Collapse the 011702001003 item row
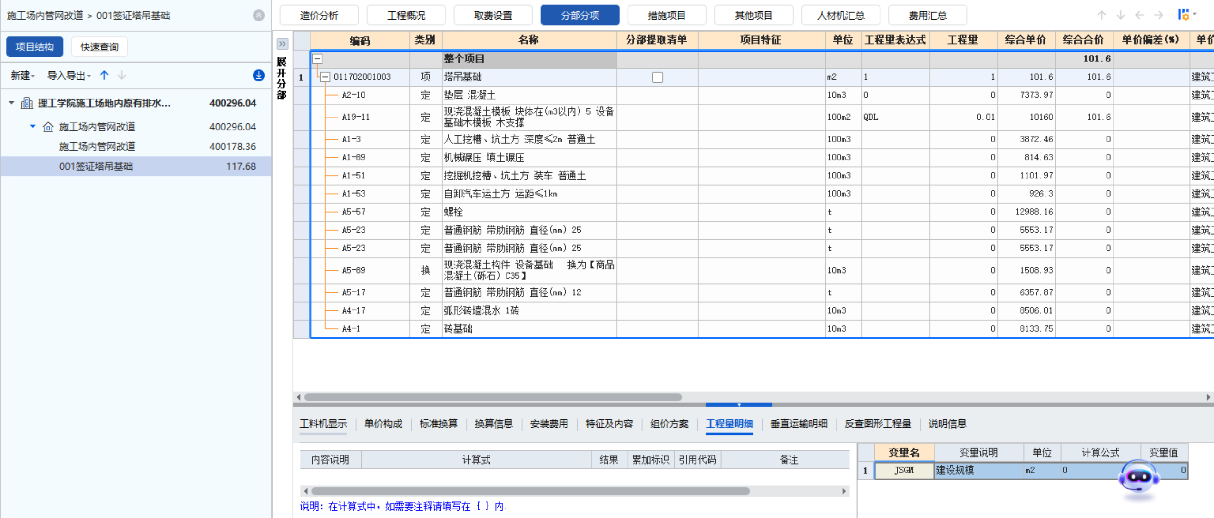 pyautogui.click(x=325, y=77)
